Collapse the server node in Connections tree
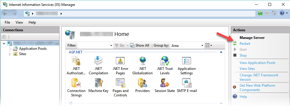290x107 pixels. (4, 43)
